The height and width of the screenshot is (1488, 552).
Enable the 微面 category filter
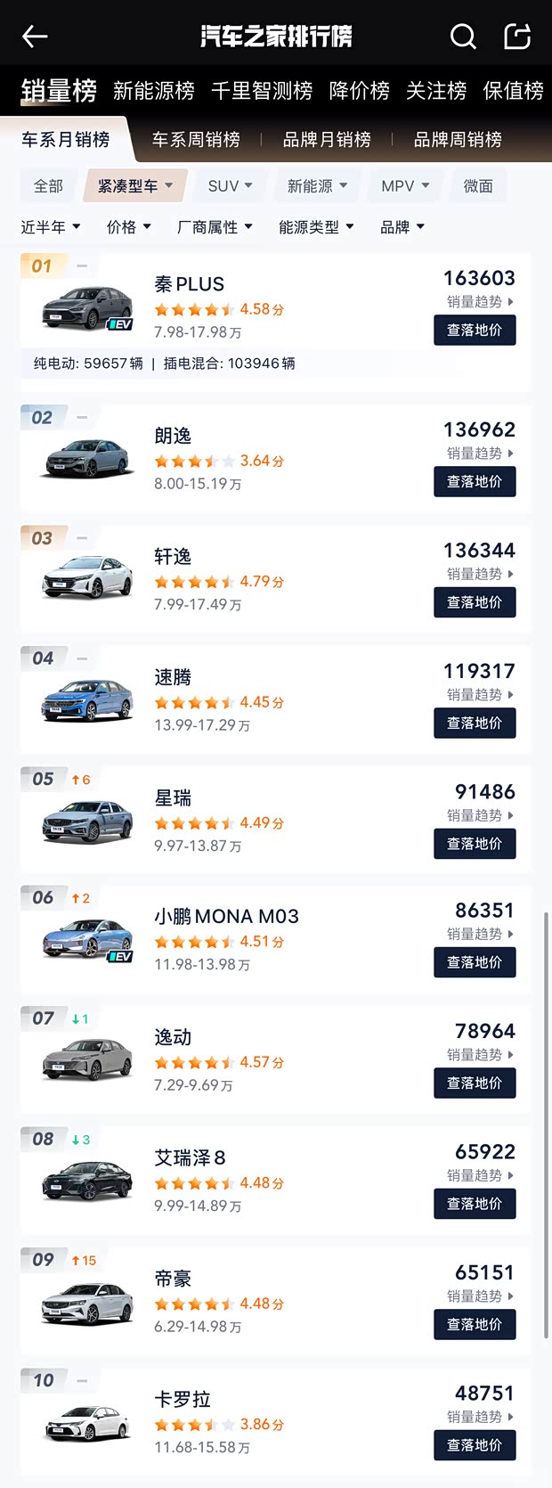pyautogui.click(x=478, y=185)
